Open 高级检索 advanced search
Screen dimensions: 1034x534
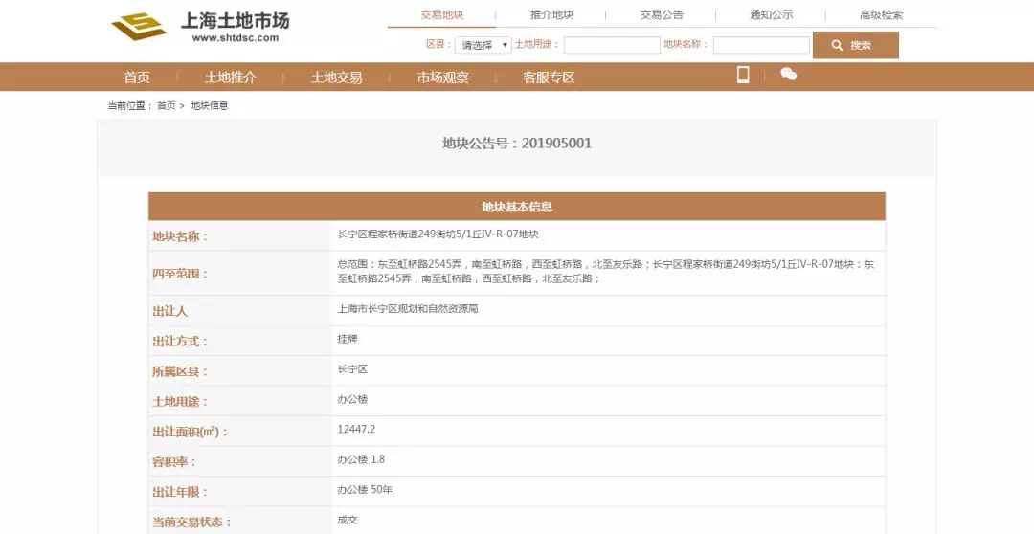[881, 15]
